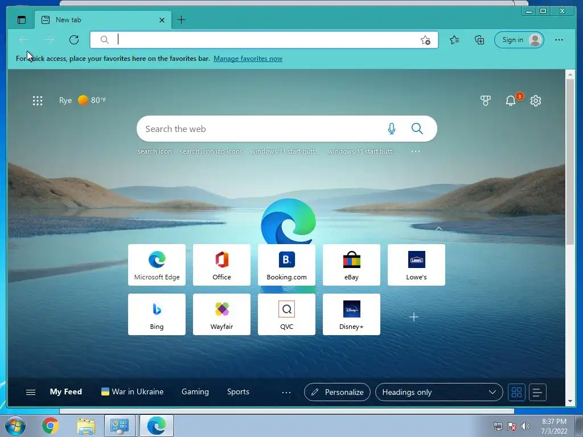Open Control Panel taskbar item
Viewport: 583px width, 437px height.
[x=120, y=426]
